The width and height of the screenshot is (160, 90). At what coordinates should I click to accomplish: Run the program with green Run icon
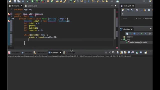32,1
